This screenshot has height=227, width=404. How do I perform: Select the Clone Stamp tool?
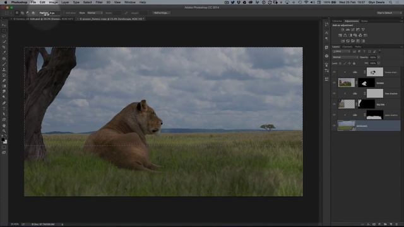point(4,69)
